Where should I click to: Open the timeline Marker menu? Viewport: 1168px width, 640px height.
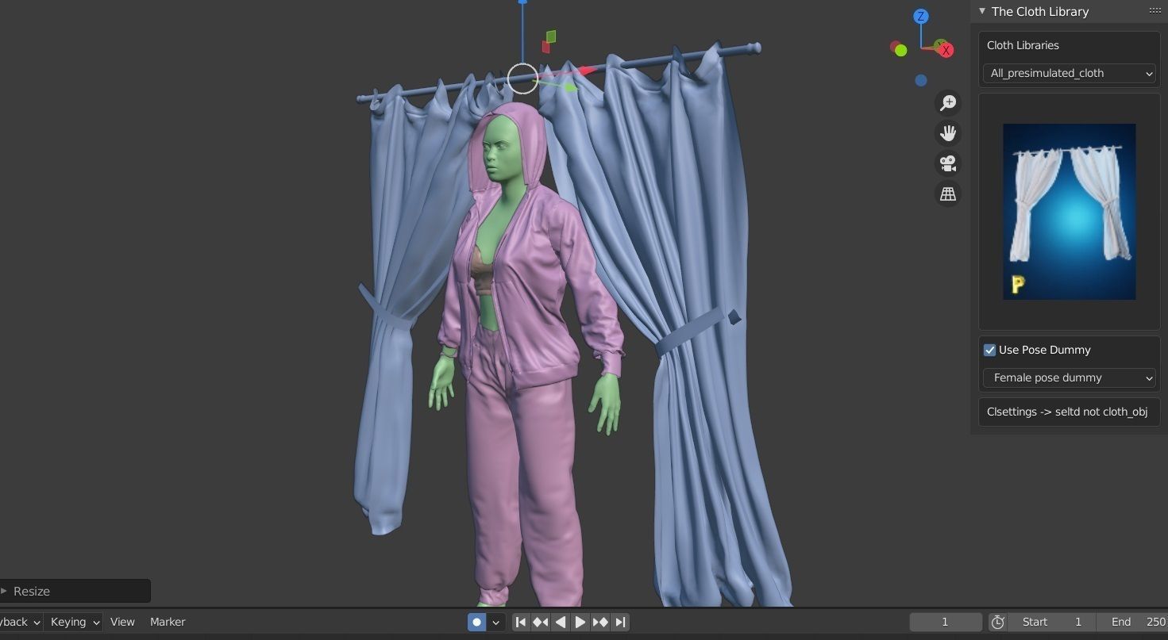[x=168, y=622]
